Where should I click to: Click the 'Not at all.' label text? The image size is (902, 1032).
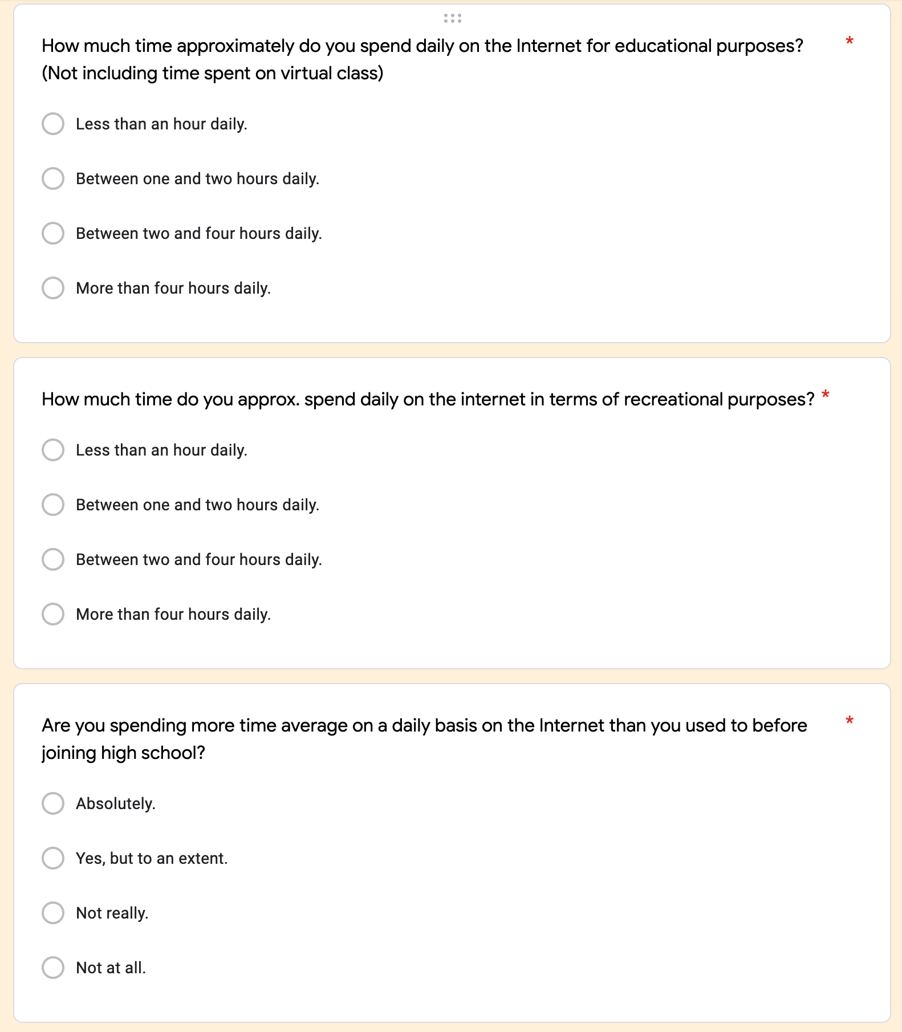[111, 968]
